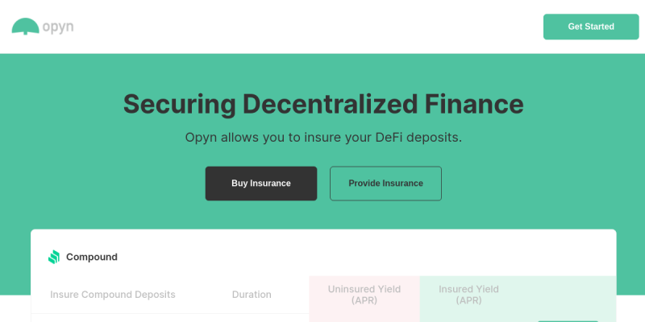
Task: Click the Insure Compound Deposits column header
Action: pos(113,295)
